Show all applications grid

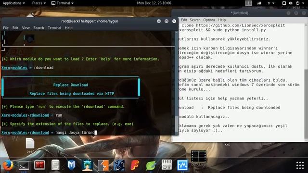coord(300,165)
